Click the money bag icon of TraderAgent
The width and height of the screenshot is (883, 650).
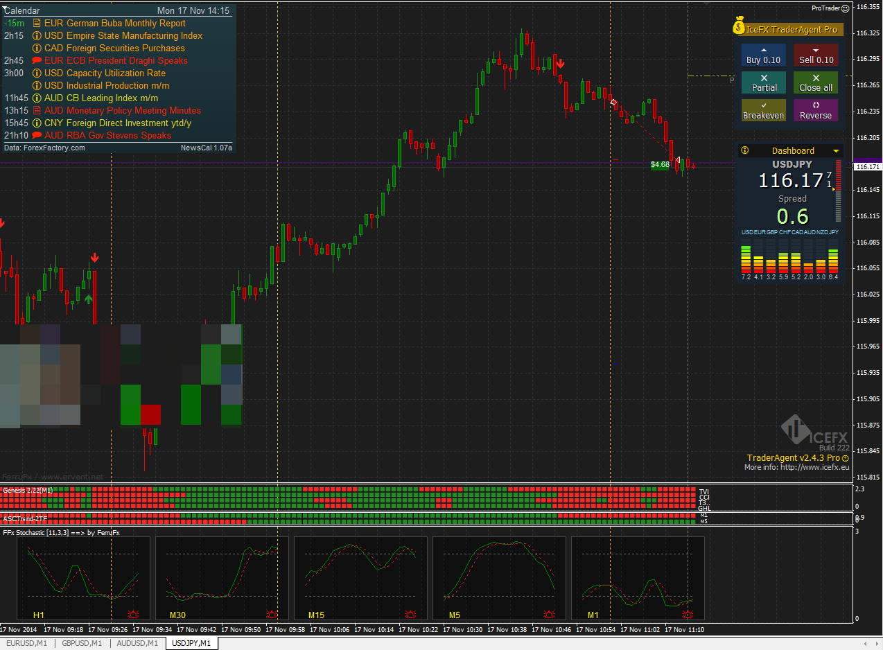coord(740,26)
